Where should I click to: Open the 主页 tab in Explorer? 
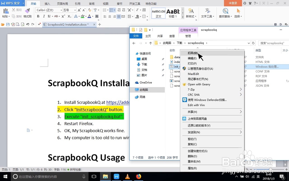point(148,36)
